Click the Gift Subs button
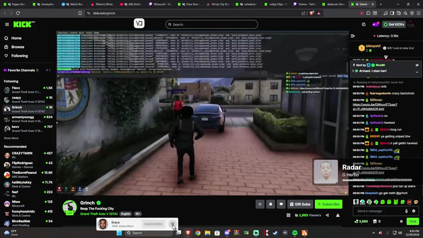 [300, 204]
